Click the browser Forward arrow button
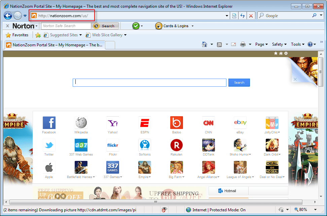Viewport: 327px width, 216px height. [x=17, y=16]
